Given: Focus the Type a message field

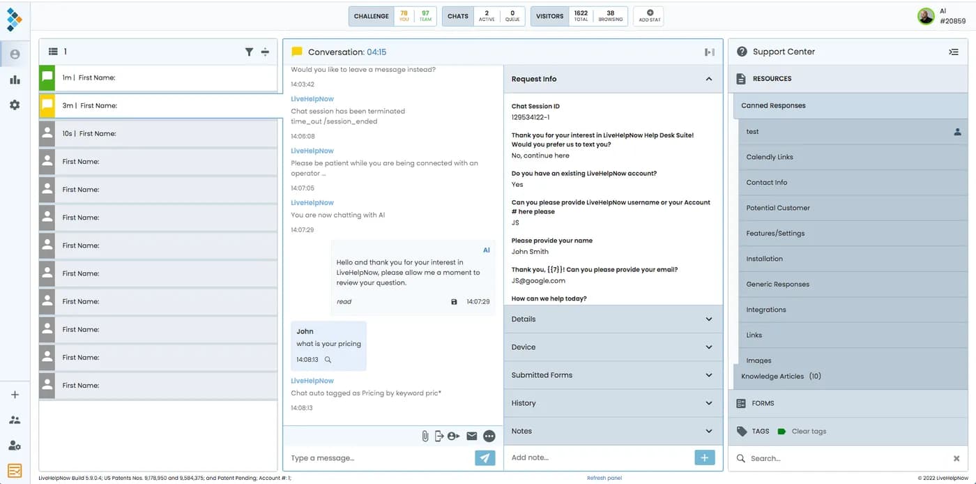Looking at the screenshot, I should point(379,458).
